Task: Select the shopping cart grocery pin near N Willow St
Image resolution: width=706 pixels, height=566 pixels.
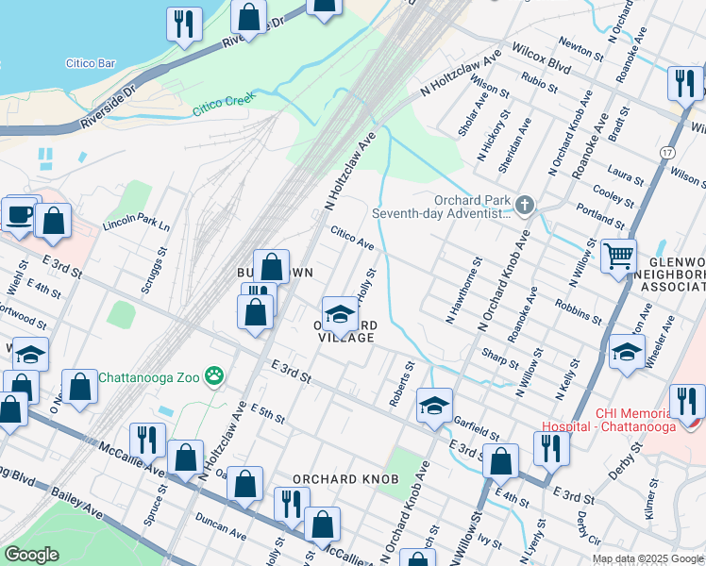Action: tap(618, 258)
